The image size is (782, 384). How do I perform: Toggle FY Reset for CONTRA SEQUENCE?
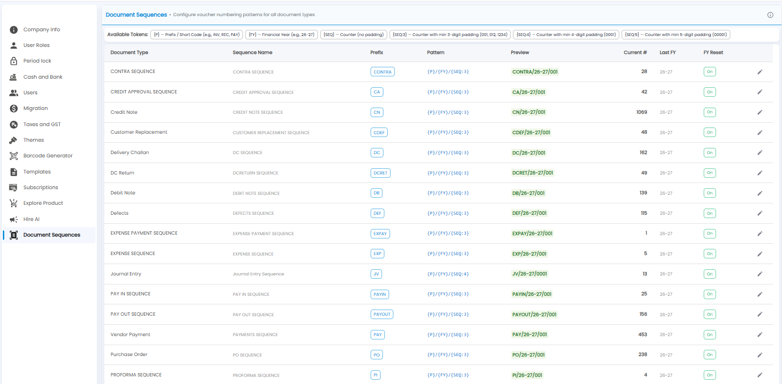pos(709,72)
